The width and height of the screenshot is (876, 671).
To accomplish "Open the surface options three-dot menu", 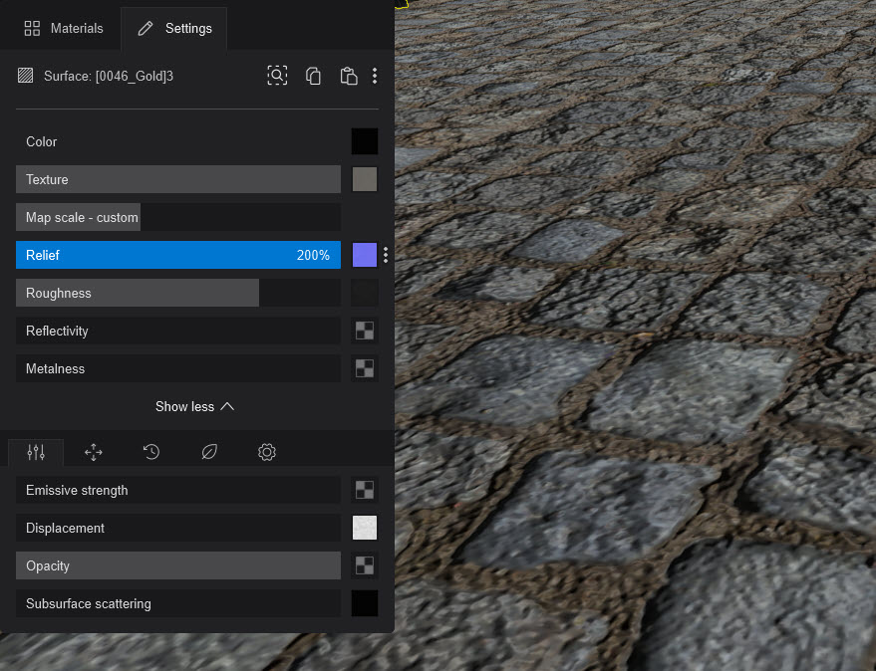I will coord(376,75).
